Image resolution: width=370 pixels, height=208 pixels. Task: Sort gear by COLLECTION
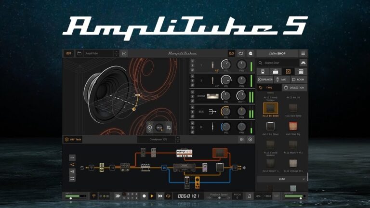[294, 88]
